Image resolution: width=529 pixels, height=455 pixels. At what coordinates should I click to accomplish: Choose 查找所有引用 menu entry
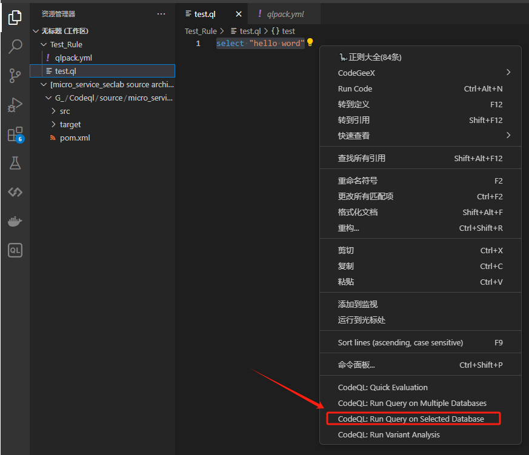421,158
